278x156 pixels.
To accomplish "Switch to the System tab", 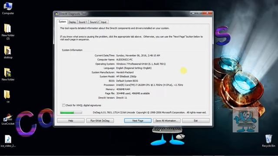I will pos(62,22).
